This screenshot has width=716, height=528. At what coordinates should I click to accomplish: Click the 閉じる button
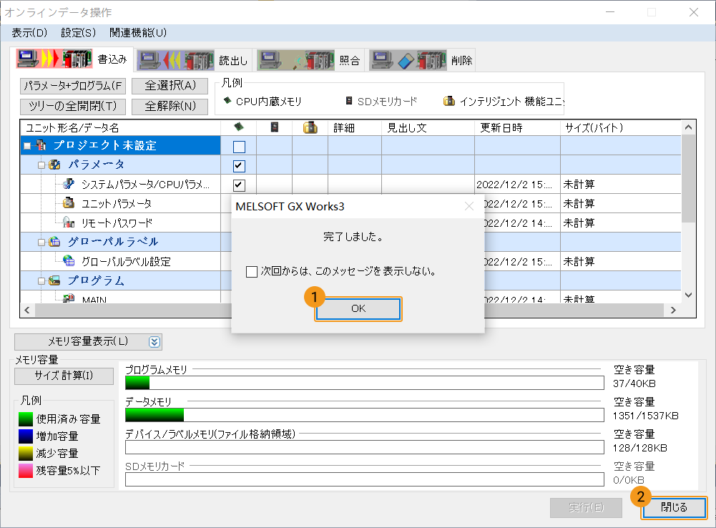[x=674, y=507]
